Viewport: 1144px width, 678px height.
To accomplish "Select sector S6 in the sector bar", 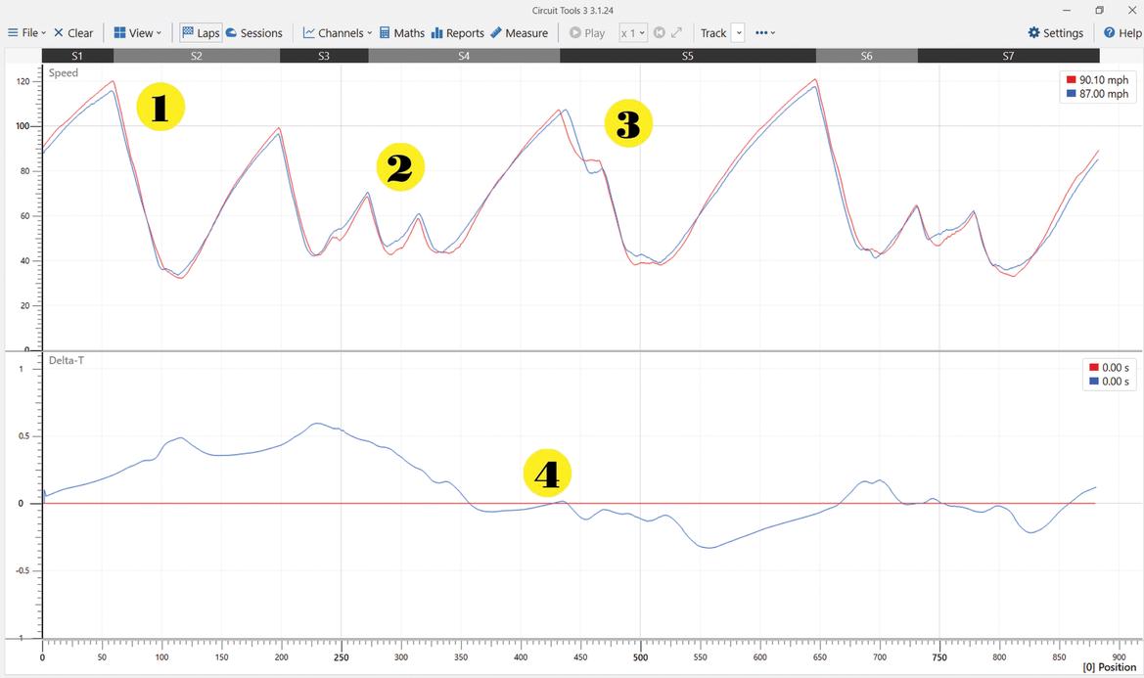I will [866, 56].
